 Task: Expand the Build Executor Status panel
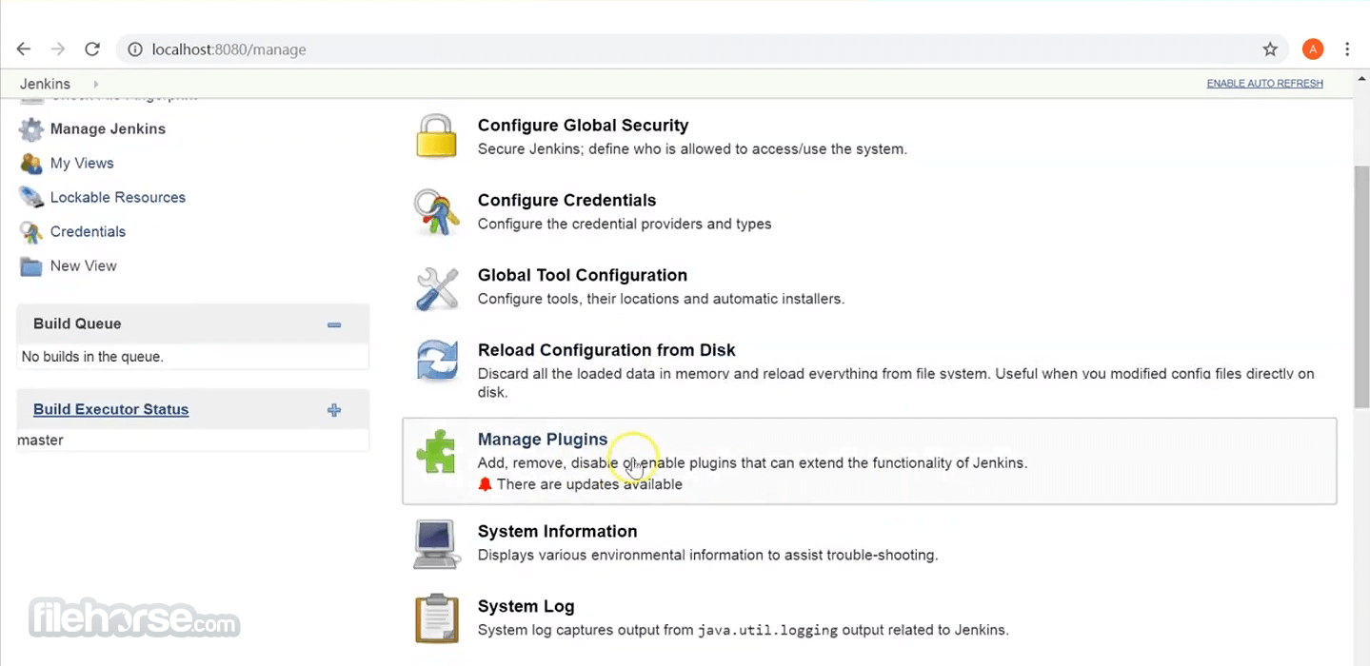click(x=334, y=410)
